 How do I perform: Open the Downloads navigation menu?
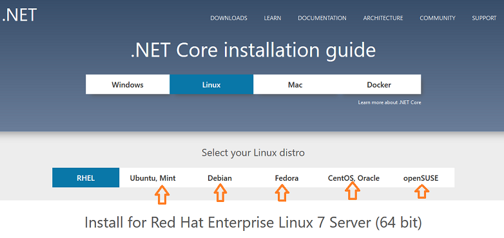click(x=229, y=18)
